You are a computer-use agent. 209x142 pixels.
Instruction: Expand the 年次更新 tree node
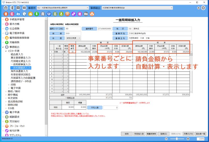(x=6, y=98)
